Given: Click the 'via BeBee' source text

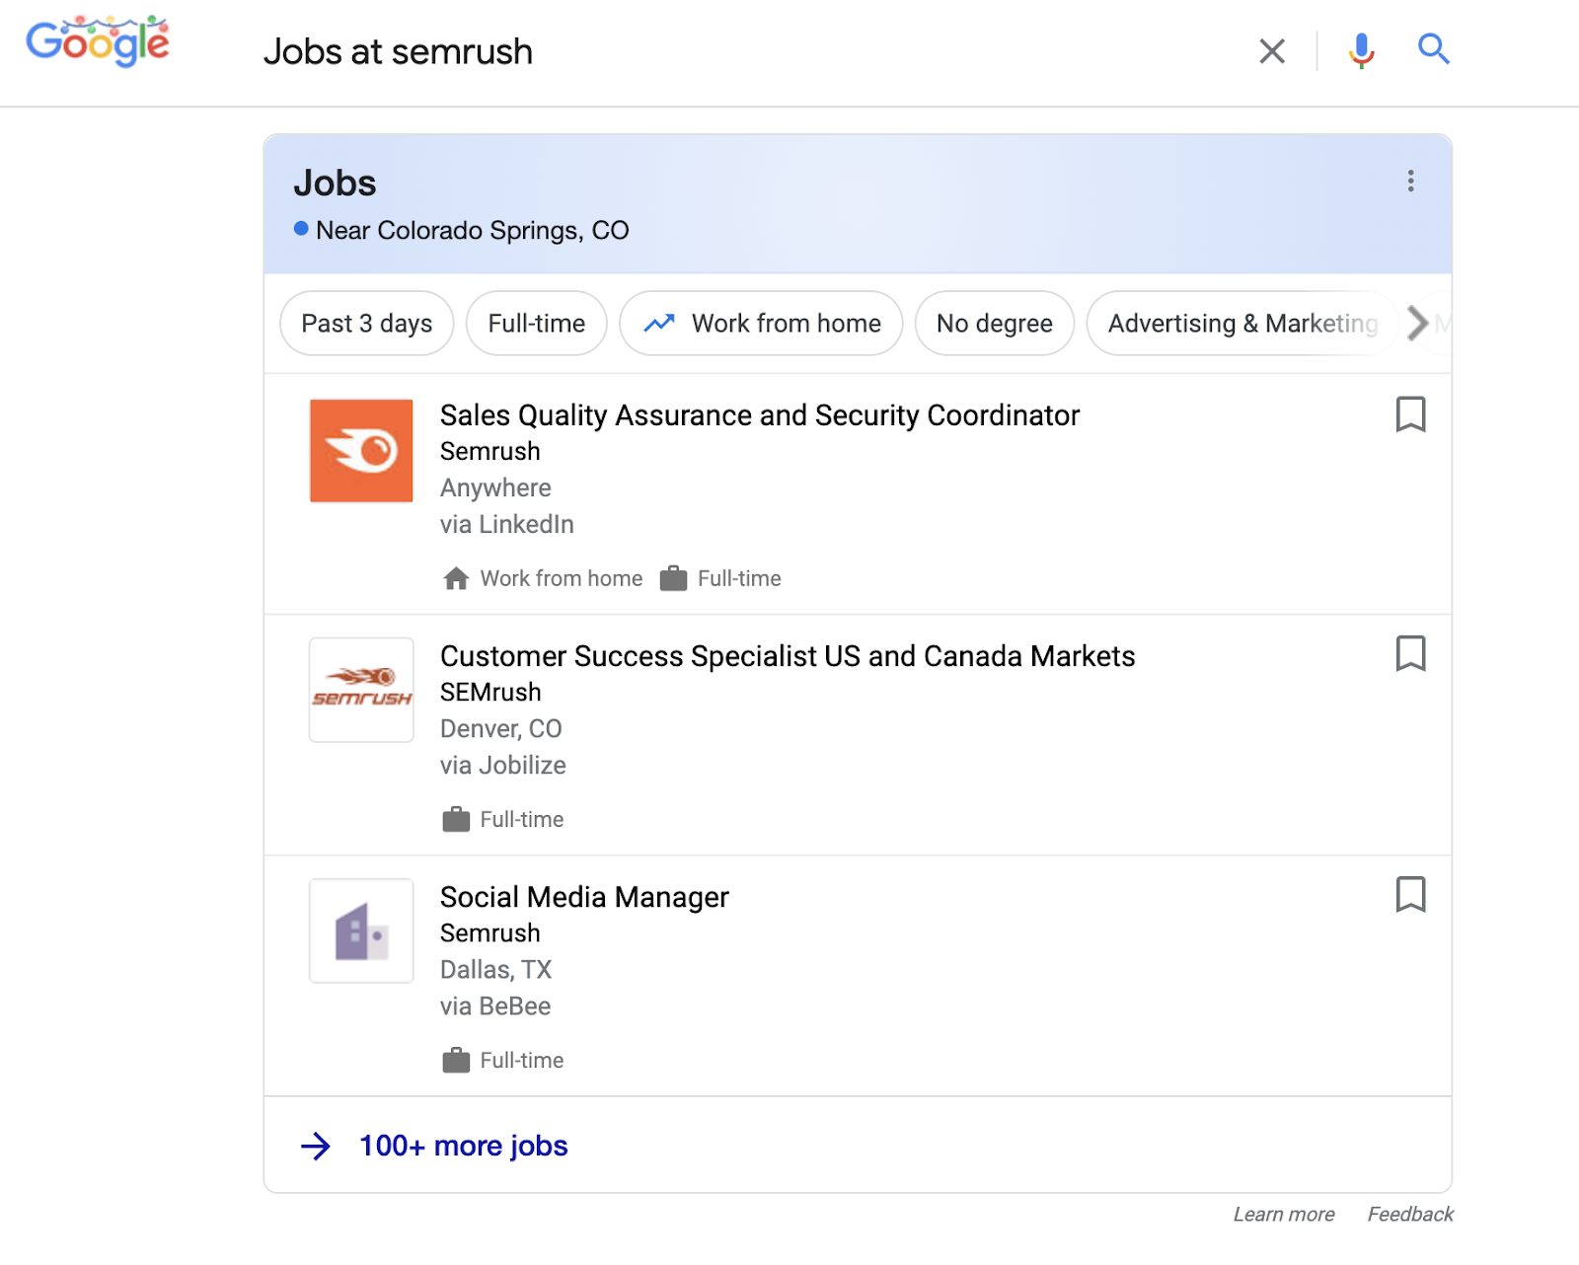Looking at the screenshot, I should 495,1005.
